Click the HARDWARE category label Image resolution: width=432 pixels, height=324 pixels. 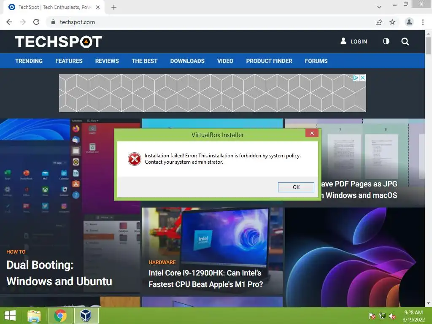click(x=162, y=262)
